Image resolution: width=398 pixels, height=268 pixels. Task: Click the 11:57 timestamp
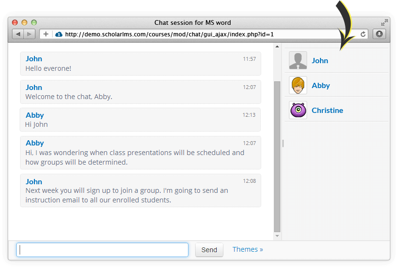(249, 59)
